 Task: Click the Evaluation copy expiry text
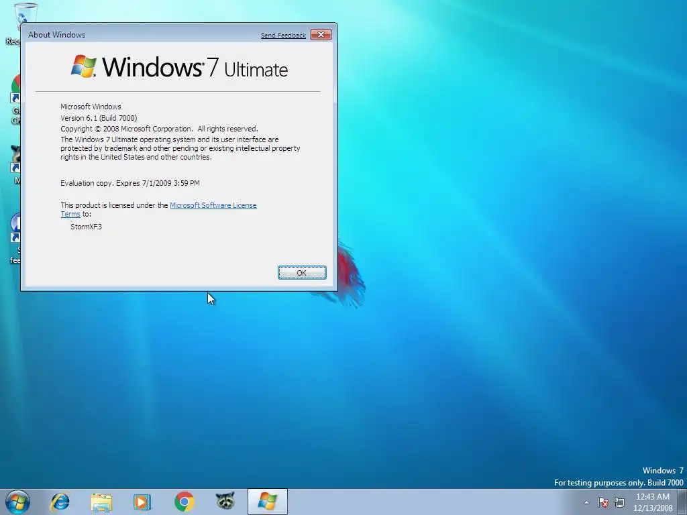point(129,183)
